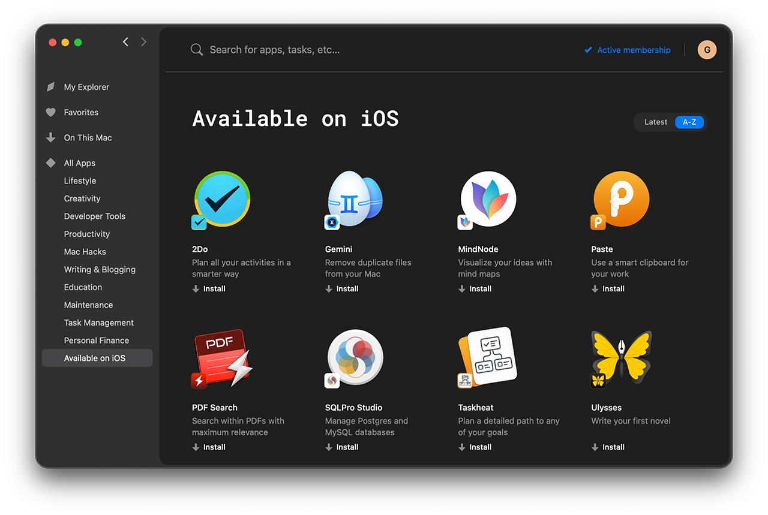The height and width of the screenshot is (515, 768).
Task: Install PDF Search
Action: pos(209,447)
